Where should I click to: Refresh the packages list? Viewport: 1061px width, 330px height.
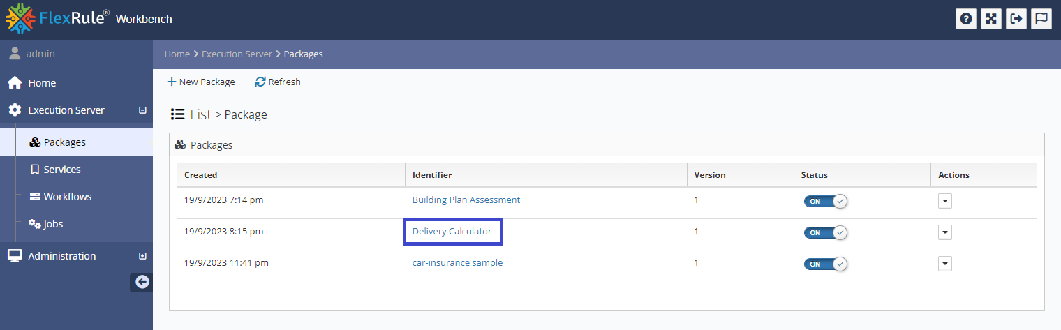click(x=278, y=82)
